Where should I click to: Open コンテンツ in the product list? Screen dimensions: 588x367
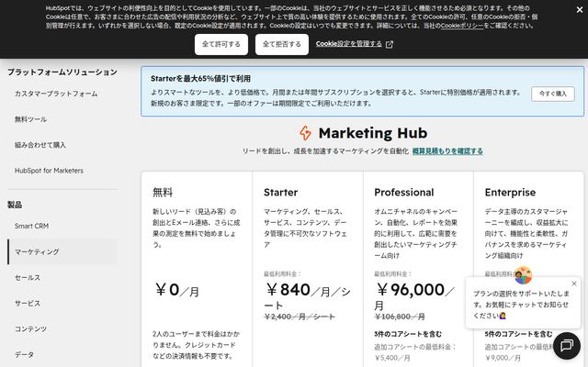[x=30, y=328]
